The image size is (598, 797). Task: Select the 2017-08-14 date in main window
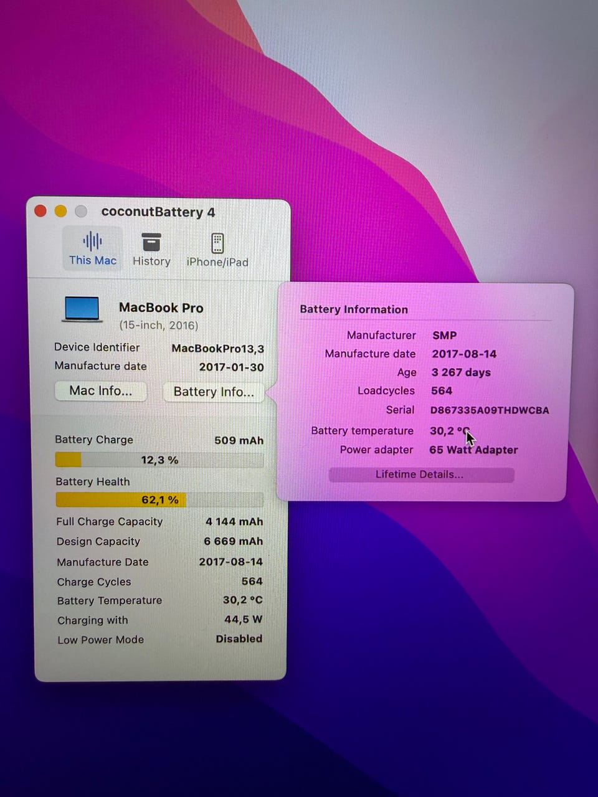tap(230, 562)
